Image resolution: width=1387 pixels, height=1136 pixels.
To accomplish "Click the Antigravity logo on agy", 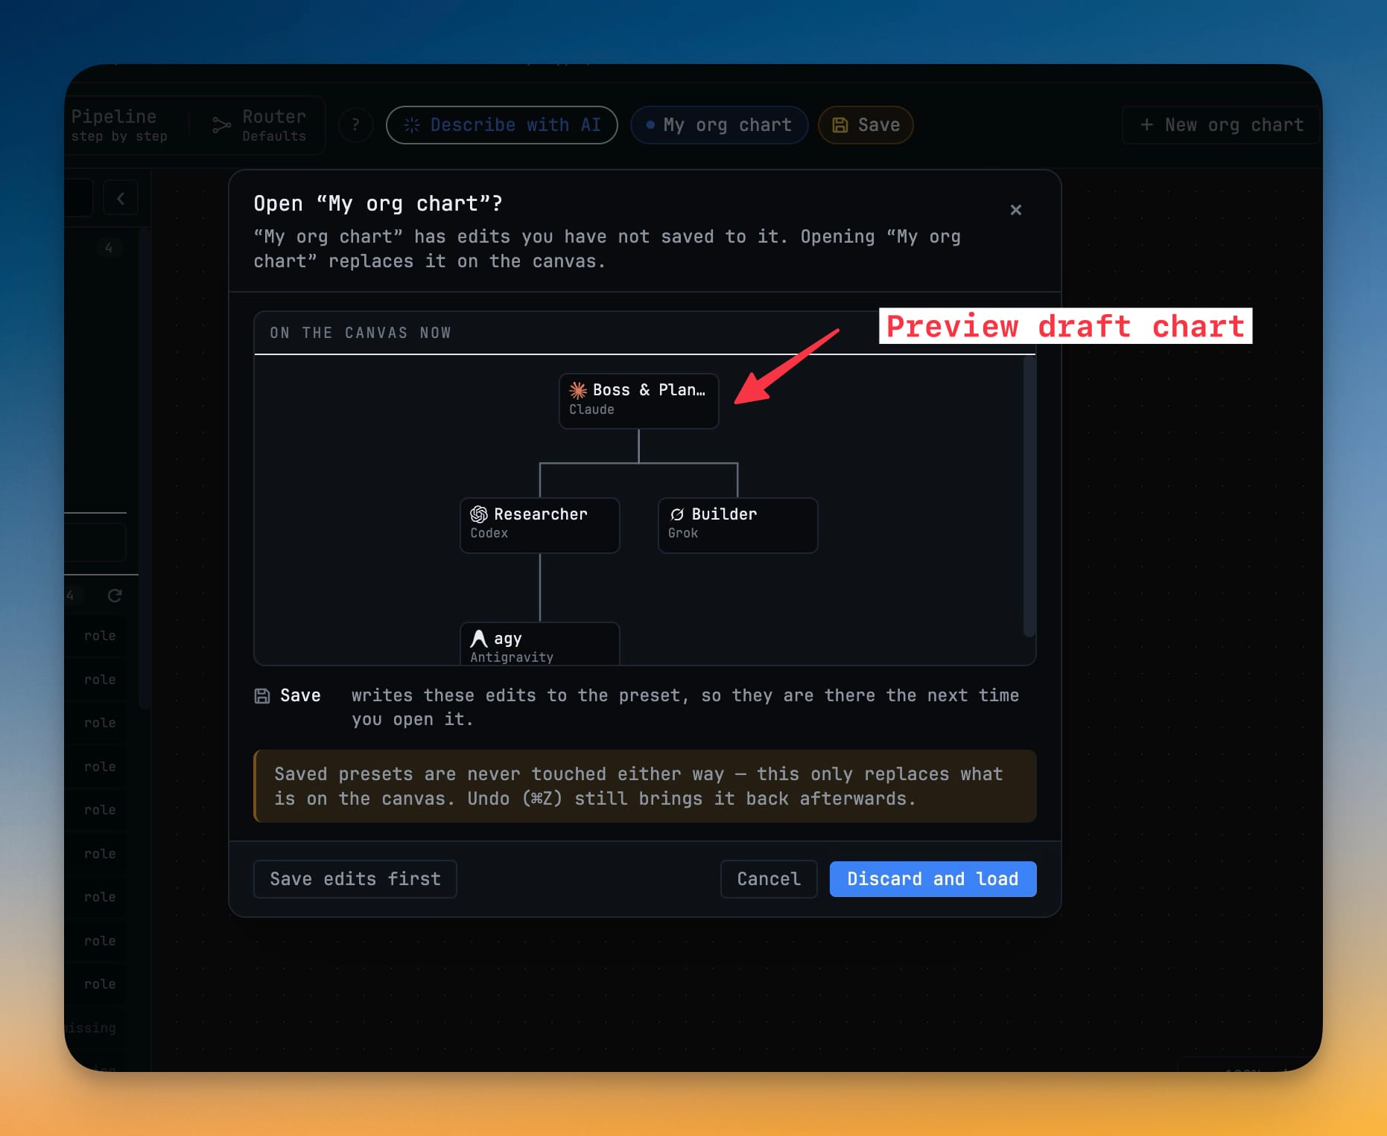I will point(479,639).
